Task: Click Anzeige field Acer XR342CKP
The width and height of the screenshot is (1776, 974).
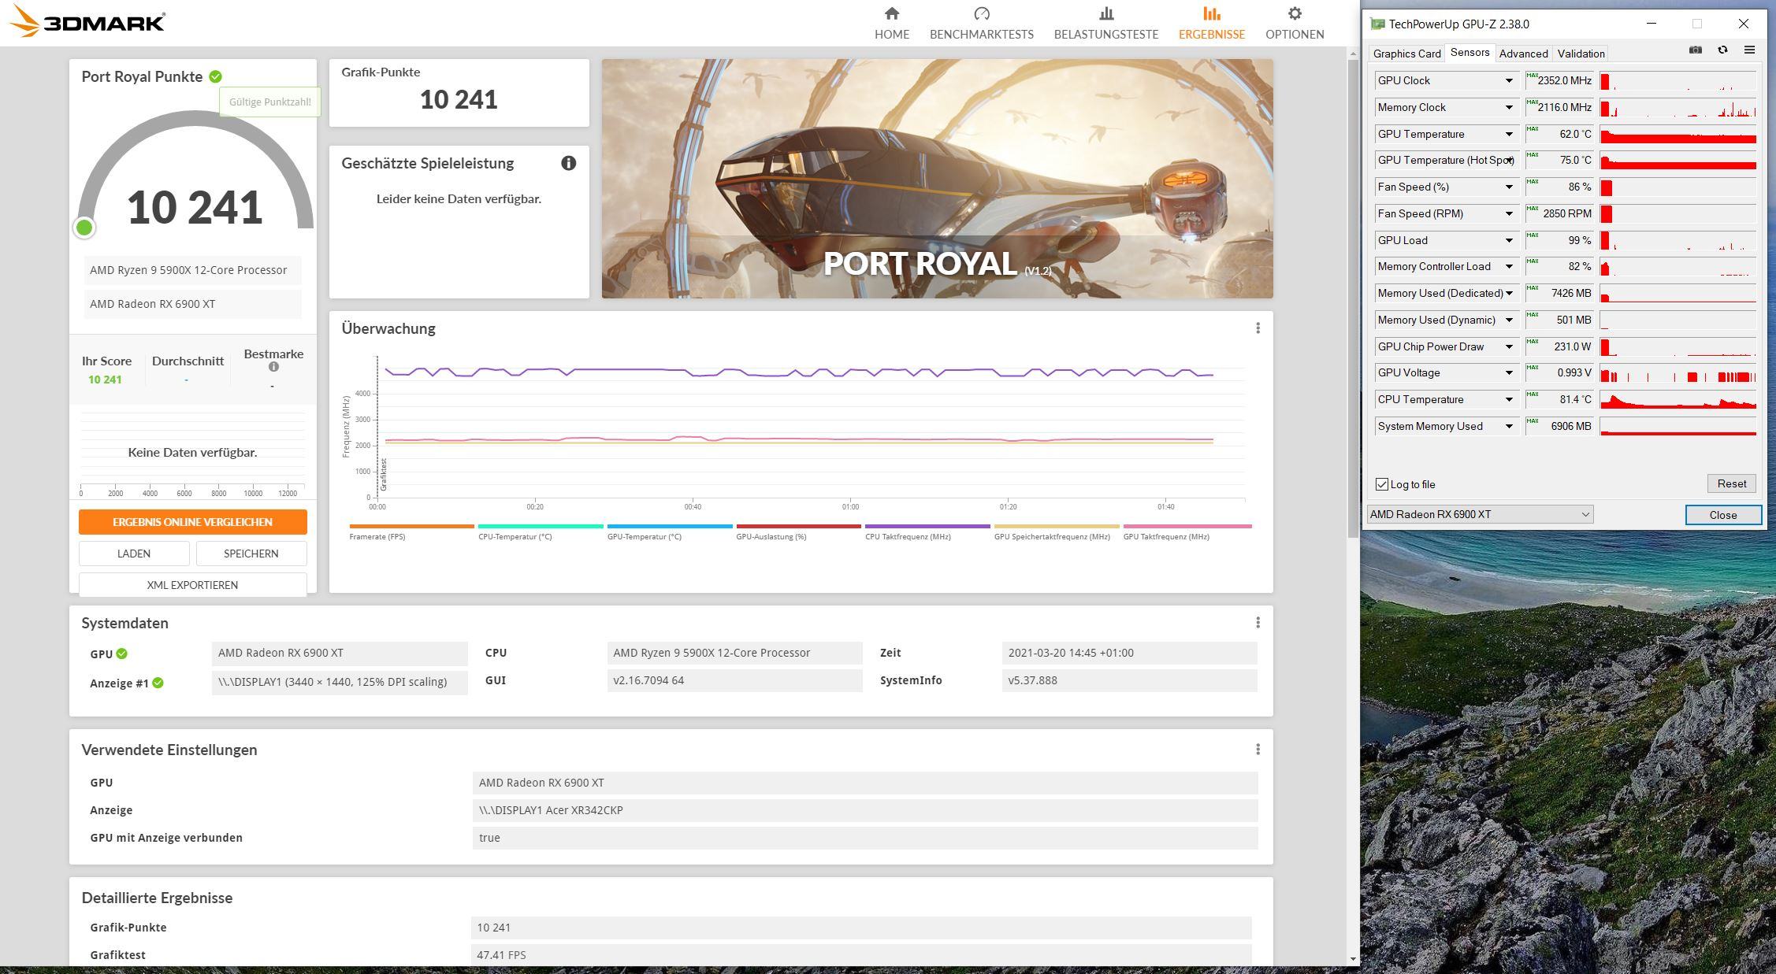Action: pos(864,810)
